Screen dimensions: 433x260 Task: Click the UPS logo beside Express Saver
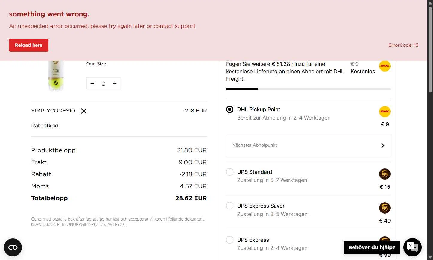[385, 208]
